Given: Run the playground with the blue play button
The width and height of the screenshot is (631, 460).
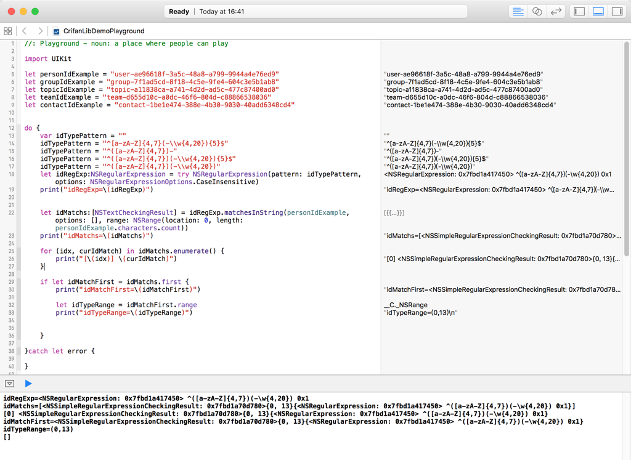Looking at the screenshot, I should pyautogui.click(x=28, y=384).
